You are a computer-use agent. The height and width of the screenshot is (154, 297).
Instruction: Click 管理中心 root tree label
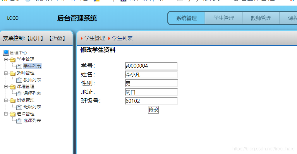pos(18,53)
